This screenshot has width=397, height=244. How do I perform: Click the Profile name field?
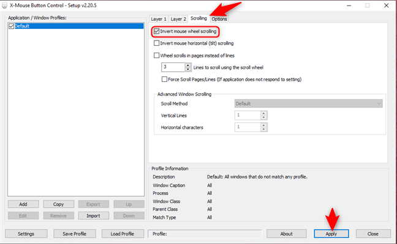(x=205, y=234)
